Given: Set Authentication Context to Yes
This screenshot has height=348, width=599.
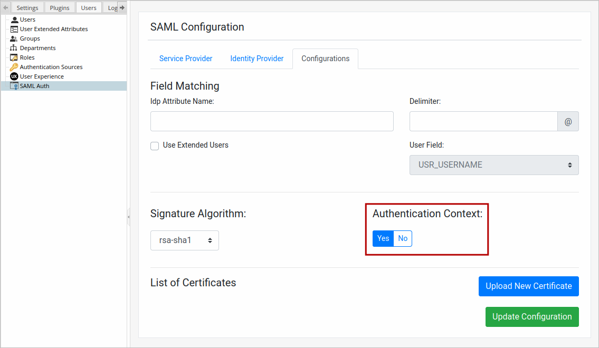Looking at the screenshot, I should point(383,239).
